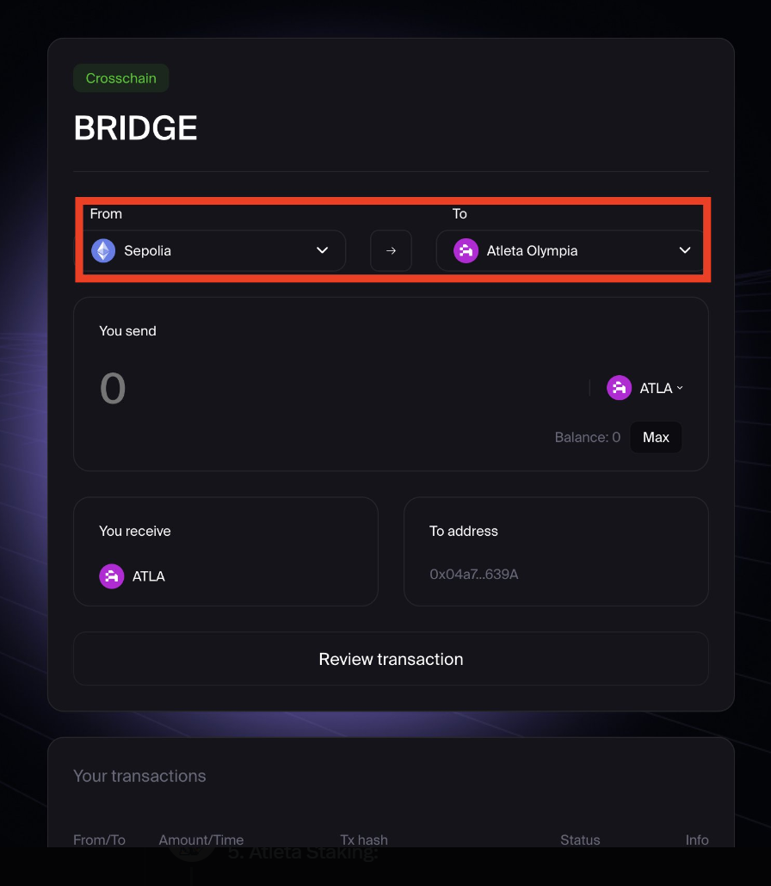The height and width of the screenshot is (886, 771).
Task: Click the Sepolia Ethereum network icon
Action: (103, 251)
